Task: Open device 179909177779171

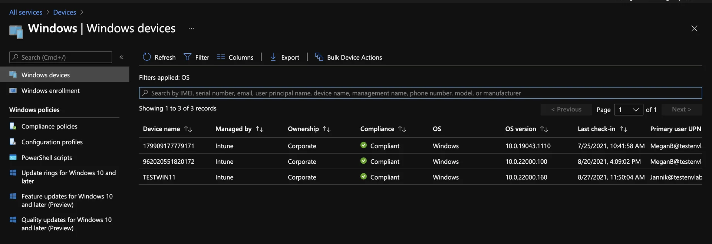Action: 168,146
